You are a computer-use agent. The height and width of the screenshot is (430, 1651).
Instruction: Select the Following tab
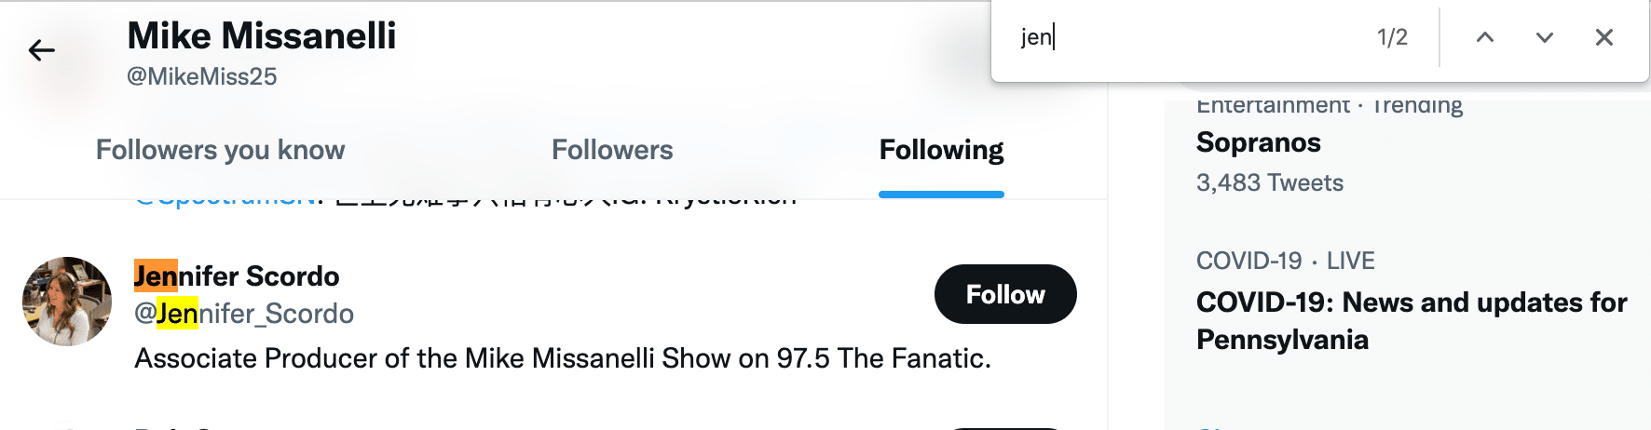[x=941, y=150]
